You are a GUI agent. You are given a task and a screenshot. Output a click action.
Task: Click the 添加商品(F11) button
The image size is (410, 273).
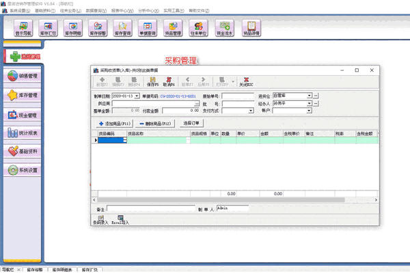113,123
